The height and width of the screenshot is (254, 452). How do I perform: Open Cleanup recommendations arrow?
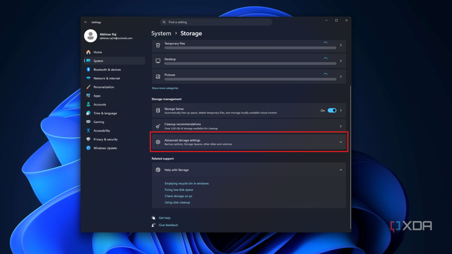click(341, 126)
